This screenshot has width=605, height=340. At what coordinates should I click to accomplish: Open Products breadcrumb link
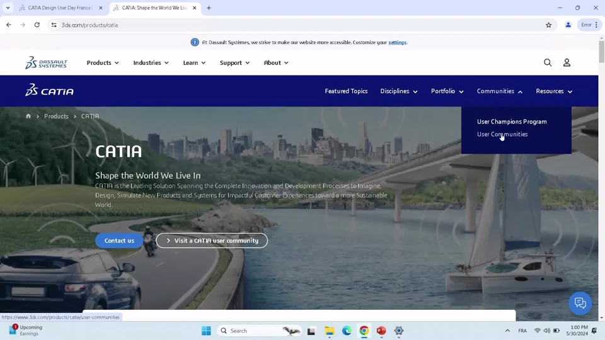tap(56, 116)
